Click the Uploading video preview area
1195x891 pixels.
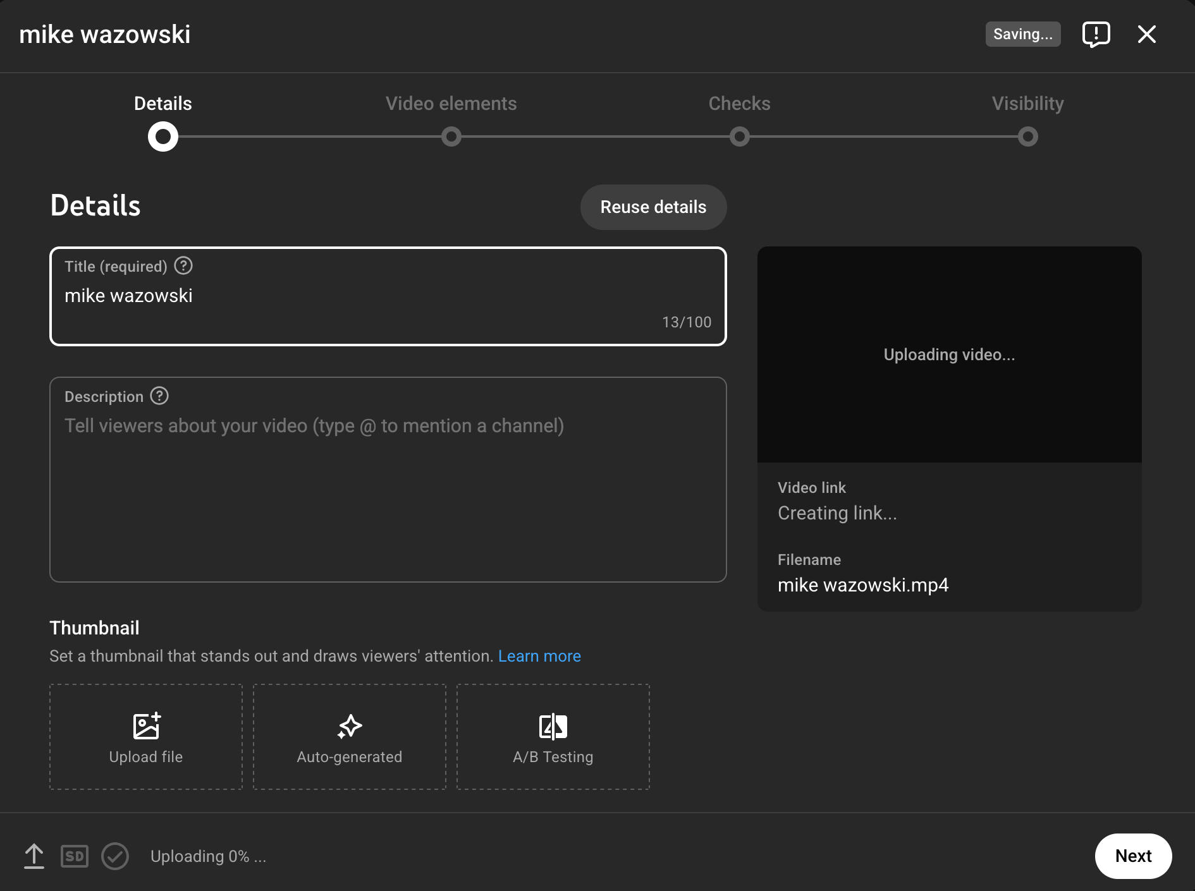pyautogui.click(x=949, y=355)
